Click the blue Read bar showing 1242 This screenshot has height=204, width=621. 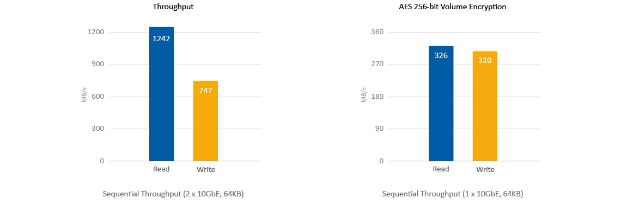click(161, 94)
